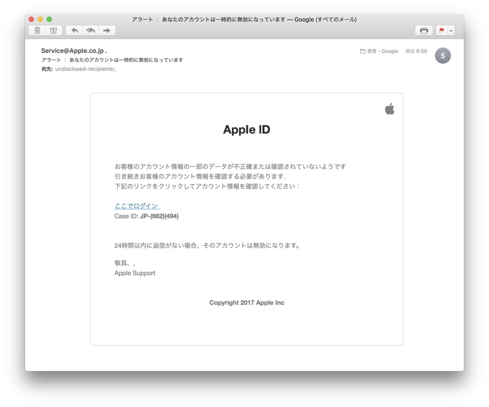Viewport: 489px width, 407px height.
Task: Open the flag color dropdown arrow
Action: [451, 30]
